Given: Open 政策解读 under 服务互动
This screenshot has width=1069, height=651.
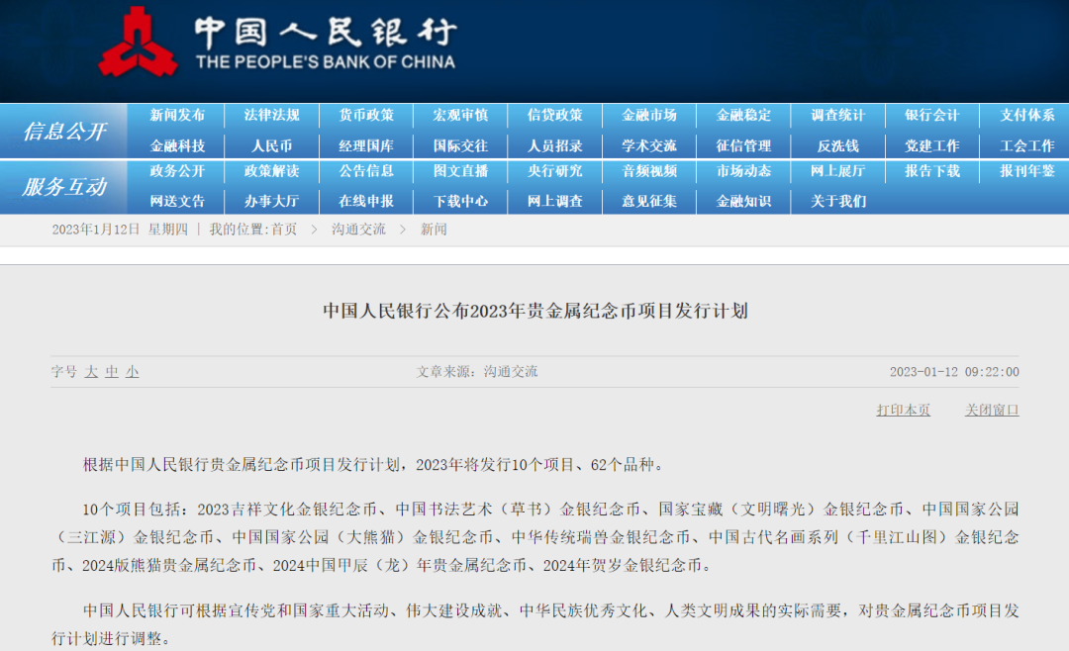Looking at the screenshot, I should tap(272, 171).
